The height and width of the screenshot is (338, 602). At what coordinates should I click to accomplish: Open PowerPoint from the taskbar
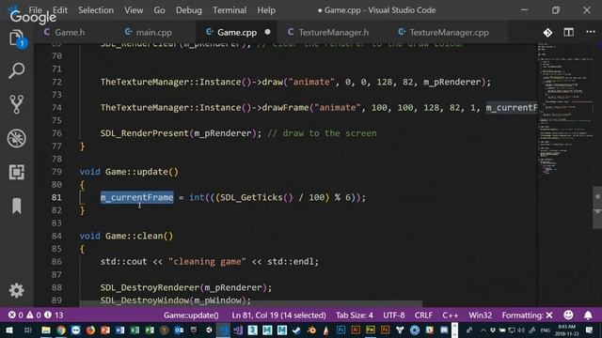(105, 330)
